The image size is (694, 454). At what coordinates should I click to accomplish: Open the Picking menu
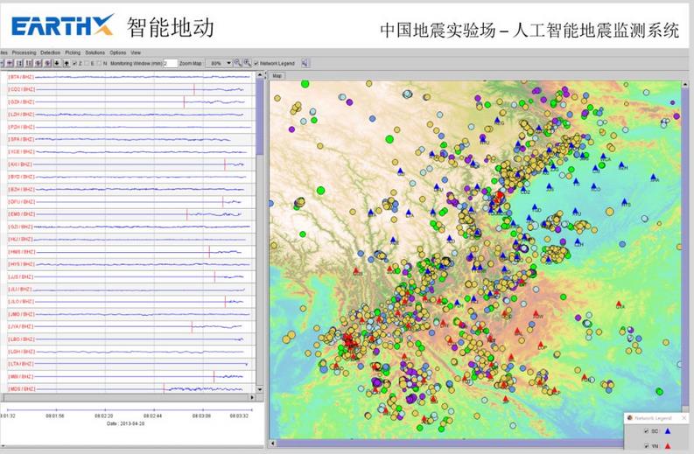73,52
